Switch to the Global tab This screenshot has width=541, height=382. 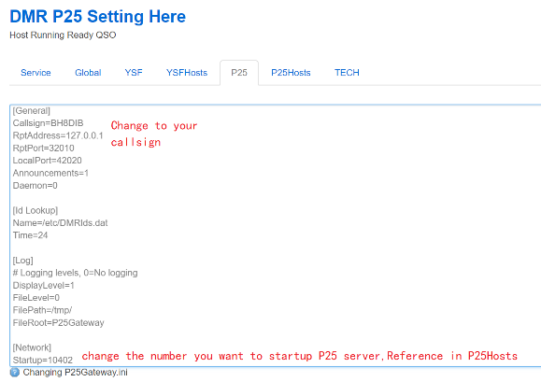tap(88, 73)
